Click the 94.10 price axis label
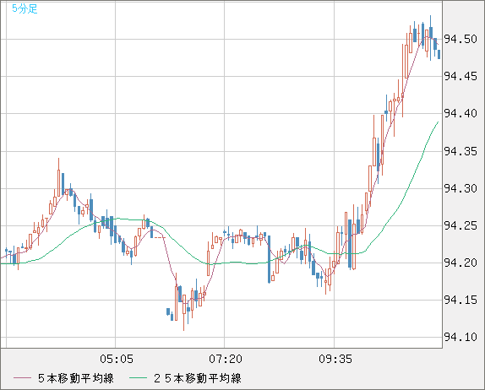This screenshot has height=390, width=485. pyautogui.click(x=460, y=337)
